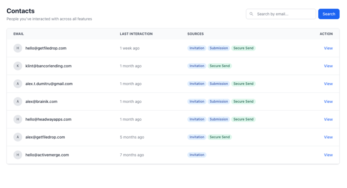Click the K avatar for klint@bancorlending.com
Screen dimensions: 347x188
[18, 66]
